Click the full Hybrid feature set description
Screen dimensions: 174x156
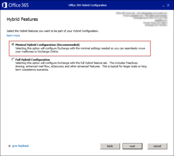coord(81,66)
